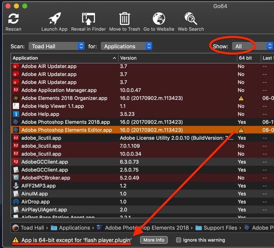Select adobe_licutil.app version 10.0.0.34
Viewport: 274px width, 248px height.
click(142, 154)
